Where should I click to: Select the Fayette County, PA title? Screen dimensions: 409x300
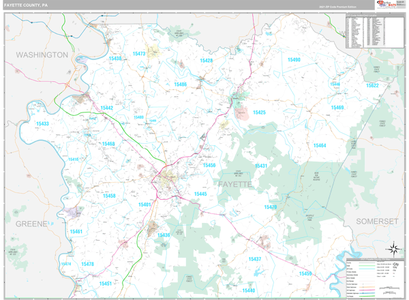pyautogui.click(x=25, y=5)
